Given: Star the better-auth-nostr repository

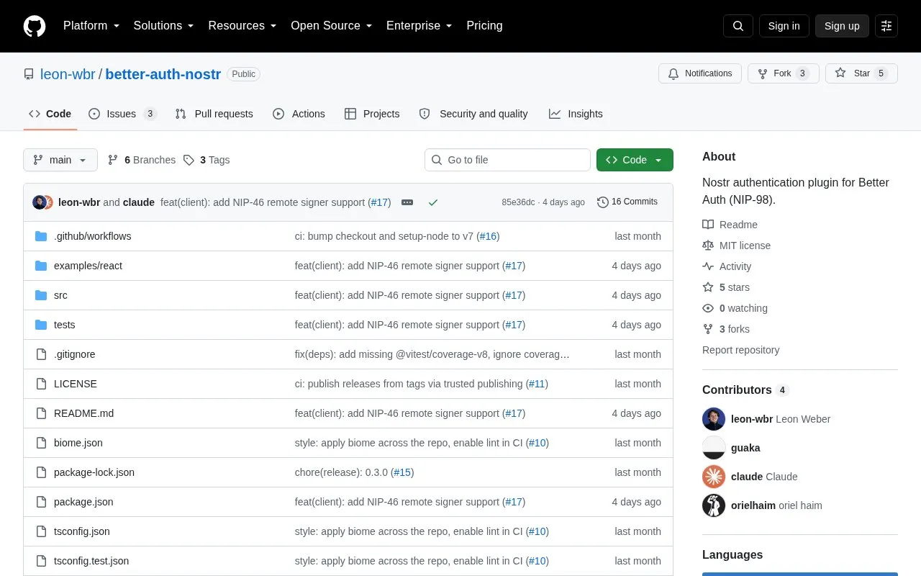Looking at the screenshot, I should [x=861, y=73].
